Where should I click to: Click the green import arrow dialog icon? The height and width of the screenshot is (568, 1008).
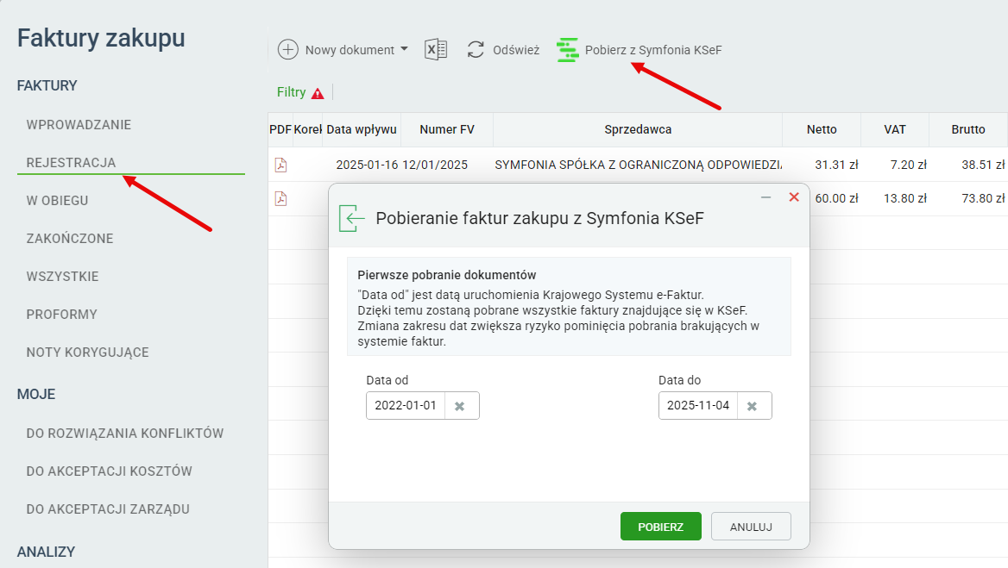[x=351, y=218]
